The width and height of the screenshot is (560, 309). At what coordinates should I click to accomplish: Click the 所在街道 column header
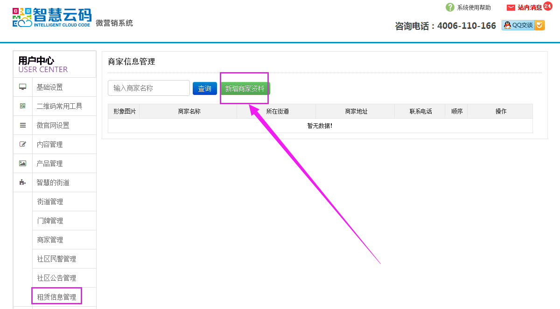click(x=277, y=111)
